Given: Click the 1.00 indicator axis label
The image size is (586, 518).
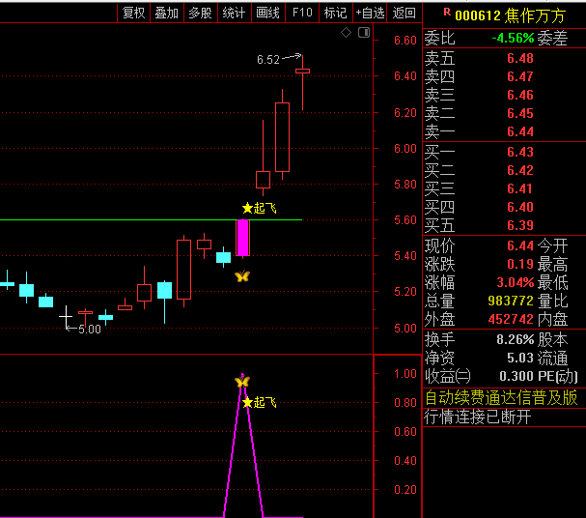Looking at the screenshot, I should click(x=405, y=374).
